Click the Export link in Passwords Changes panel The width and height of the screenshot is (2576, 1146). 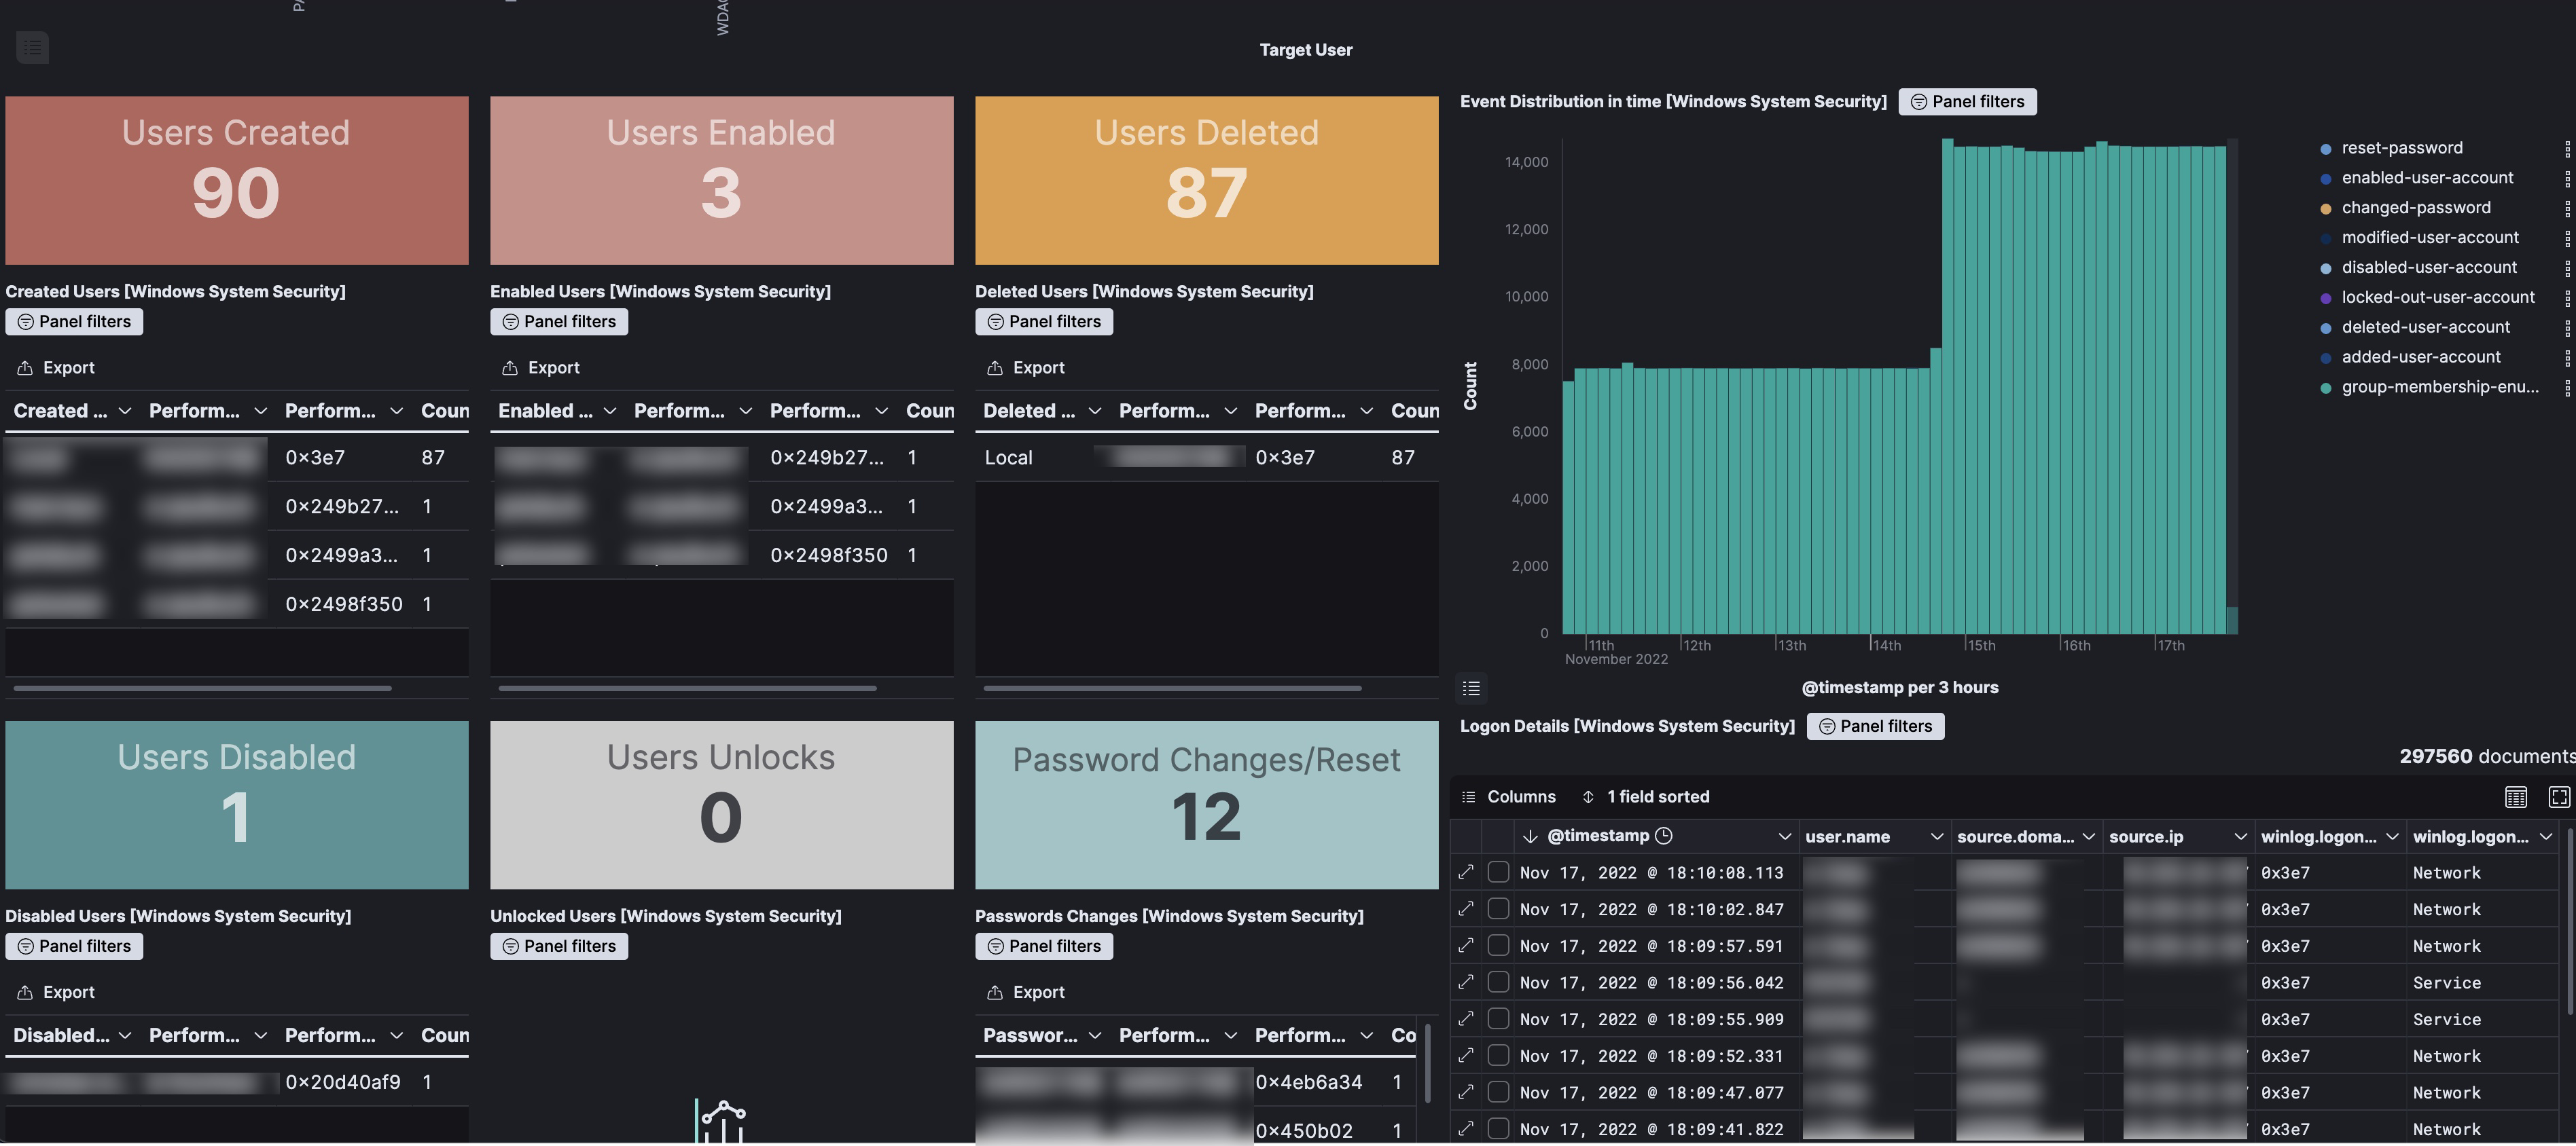1025,992
